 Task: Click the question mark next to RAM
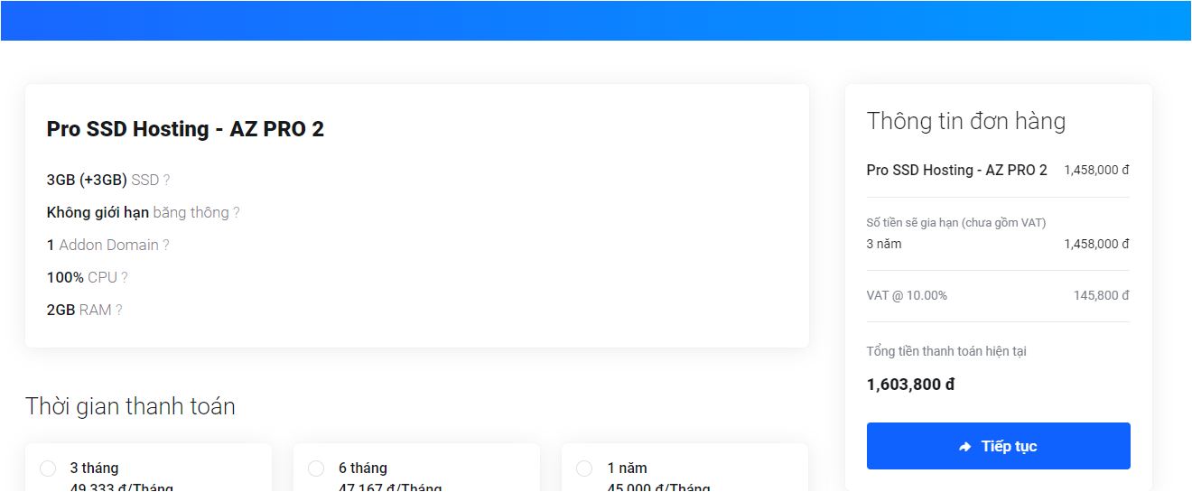point(119,310)
